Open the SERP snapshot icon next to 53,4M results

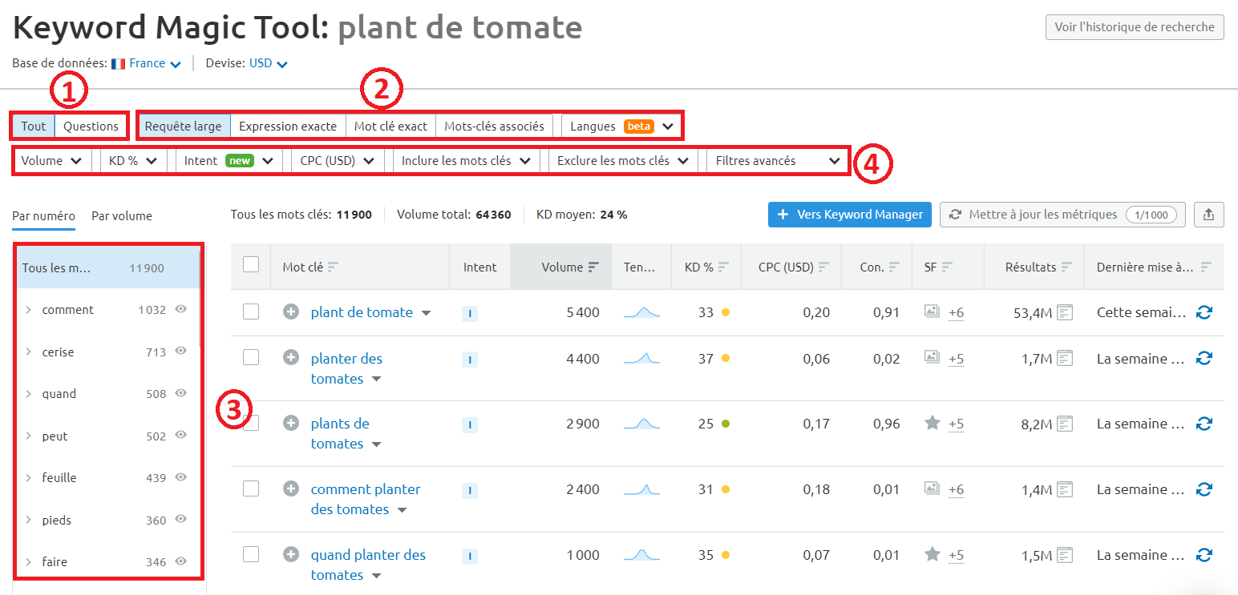point(1064,312)
